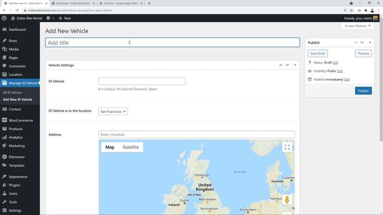
Task: Click Howdy your_name account menu
Action: (x=361, y=19)
